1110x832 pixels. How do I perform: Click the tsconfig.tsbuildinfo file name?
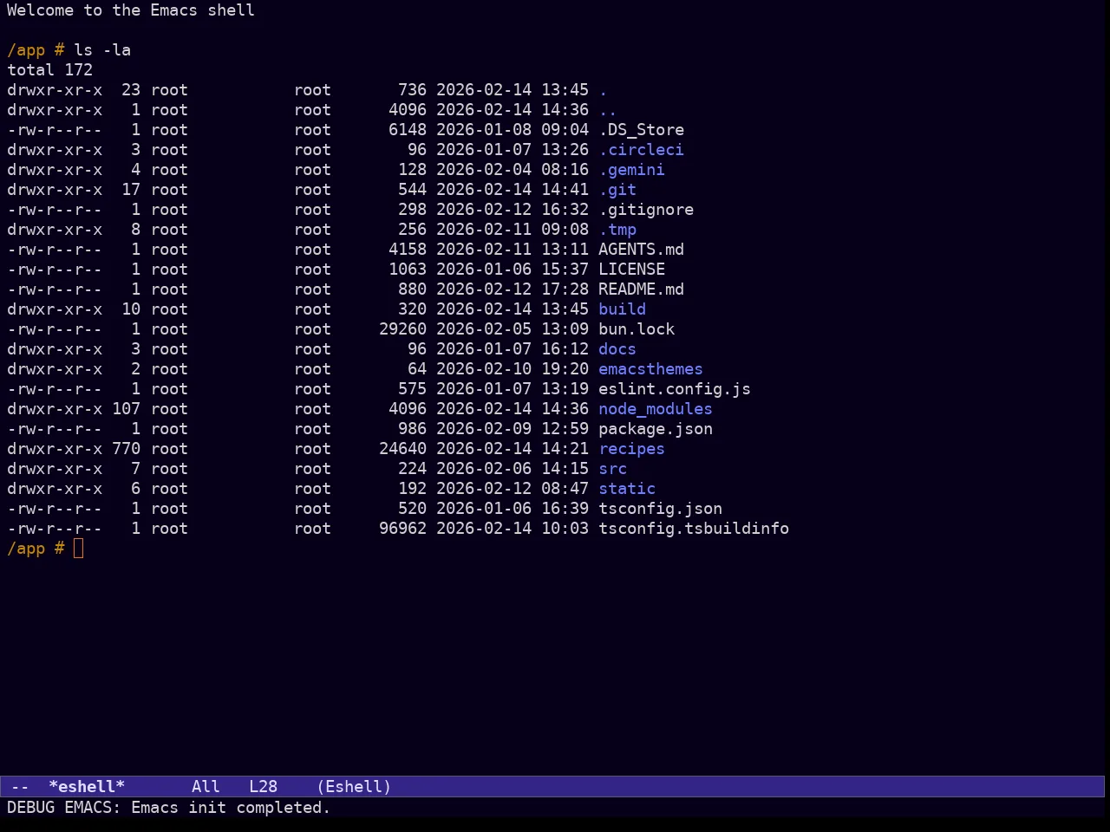(694, 529)
